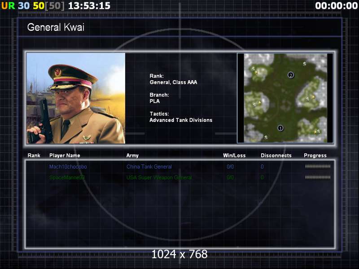
Task: Click the 13:53:15 clock readout
Action: 89,6
